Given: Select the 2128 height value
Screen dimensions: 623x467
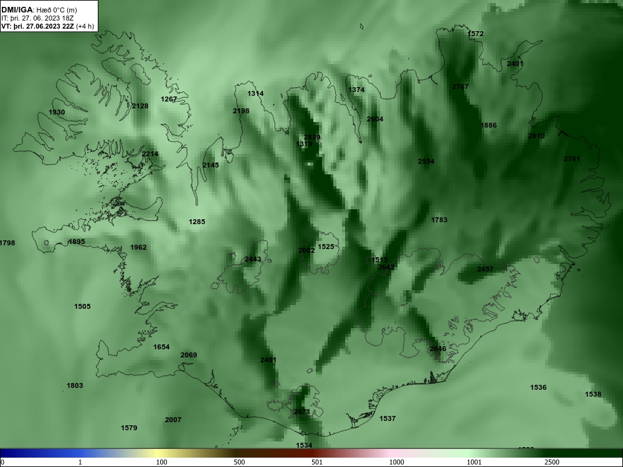Looking at the screenshot, I should (x=140, y=106).
